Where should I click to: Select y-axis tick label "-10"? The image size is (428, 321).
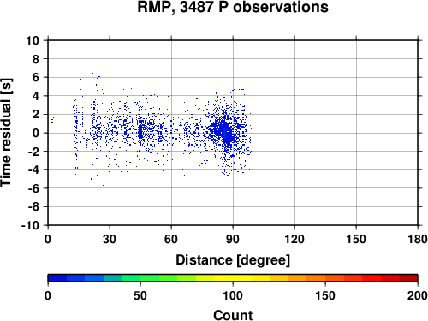(x=31, y=225)
